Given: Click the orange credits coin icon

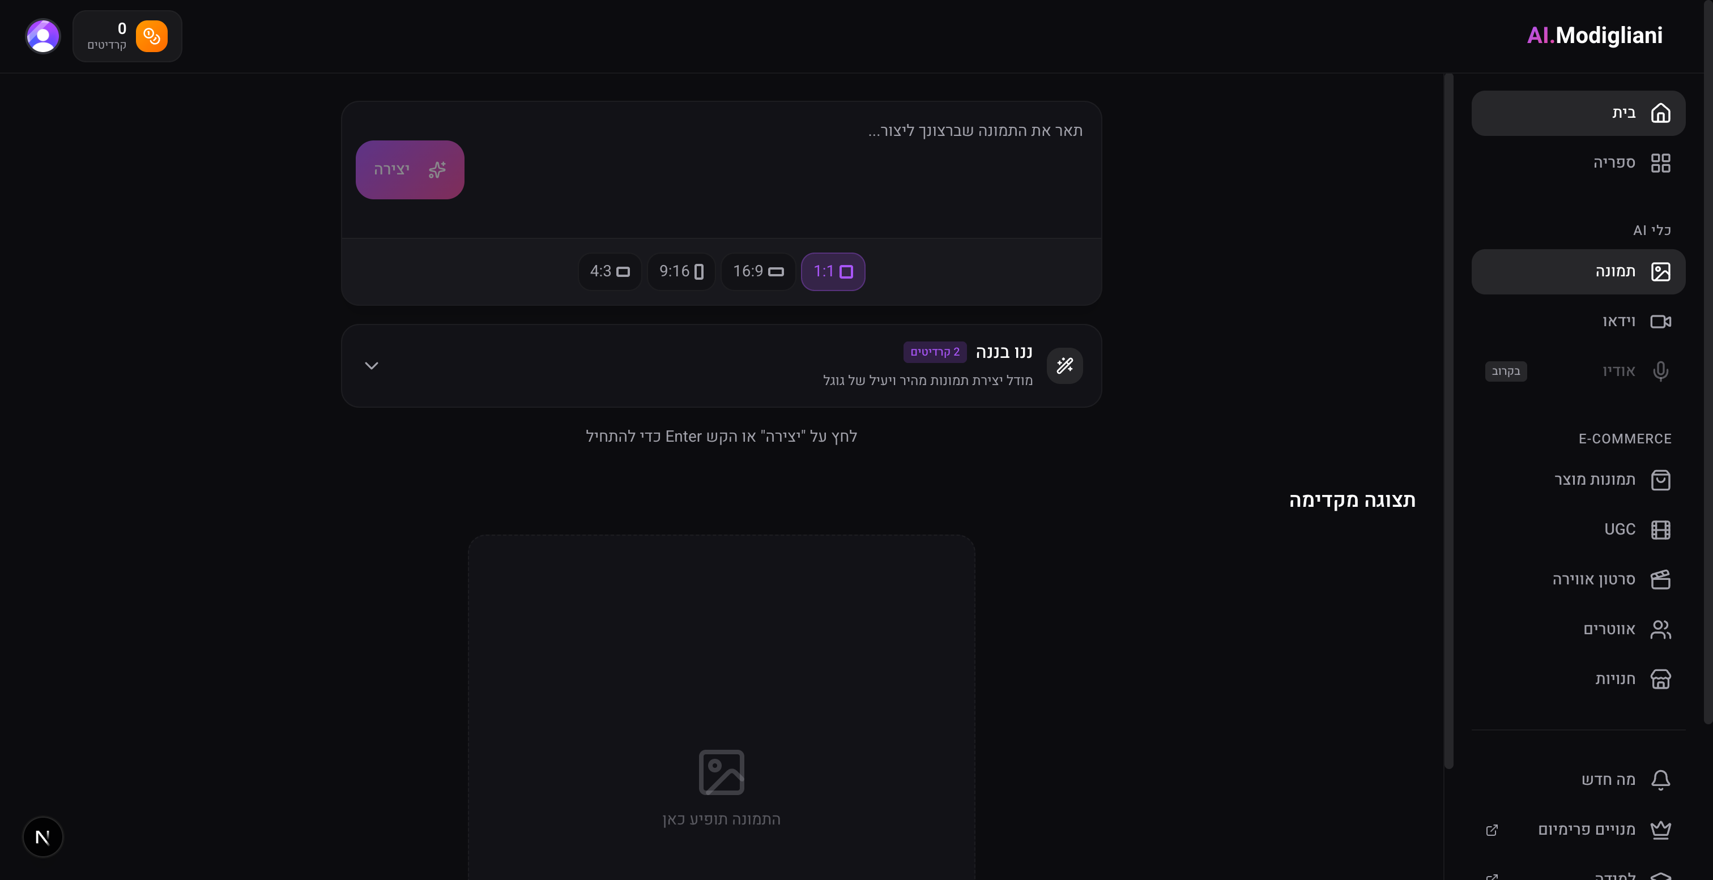Looking at the screenshot, I should (x=152, y=36).
